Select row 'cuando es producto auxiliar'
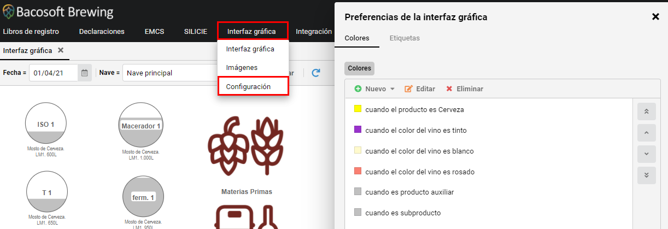 (488, 192)
